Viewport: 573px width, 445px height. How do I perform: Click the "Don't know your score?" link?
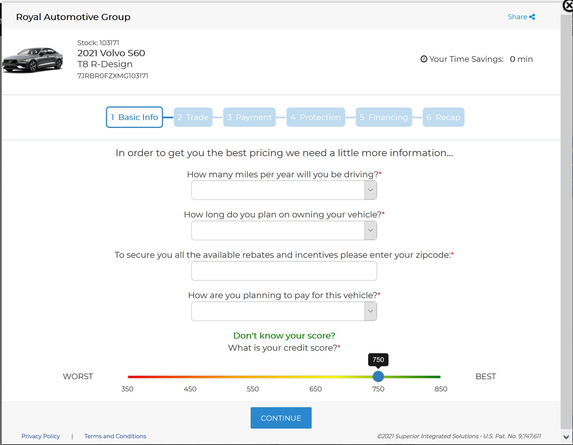284,335
